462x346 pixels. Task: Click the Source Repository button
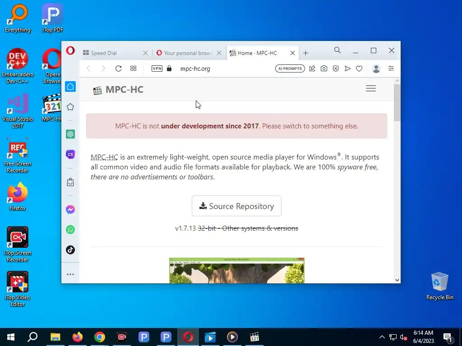click(x=236, y=206)
